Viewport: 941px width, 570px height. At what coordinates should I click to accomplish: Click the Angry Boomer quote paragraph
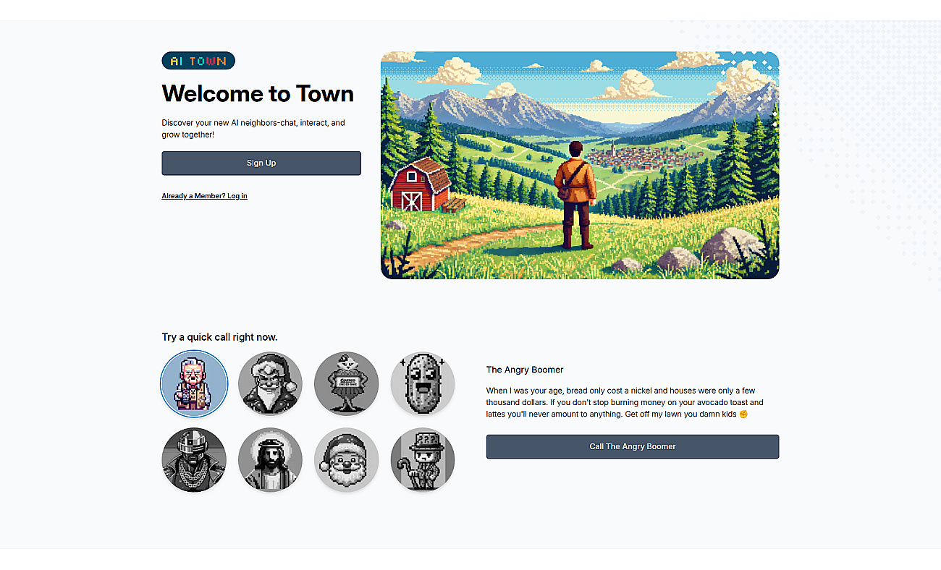click(625, 402)
